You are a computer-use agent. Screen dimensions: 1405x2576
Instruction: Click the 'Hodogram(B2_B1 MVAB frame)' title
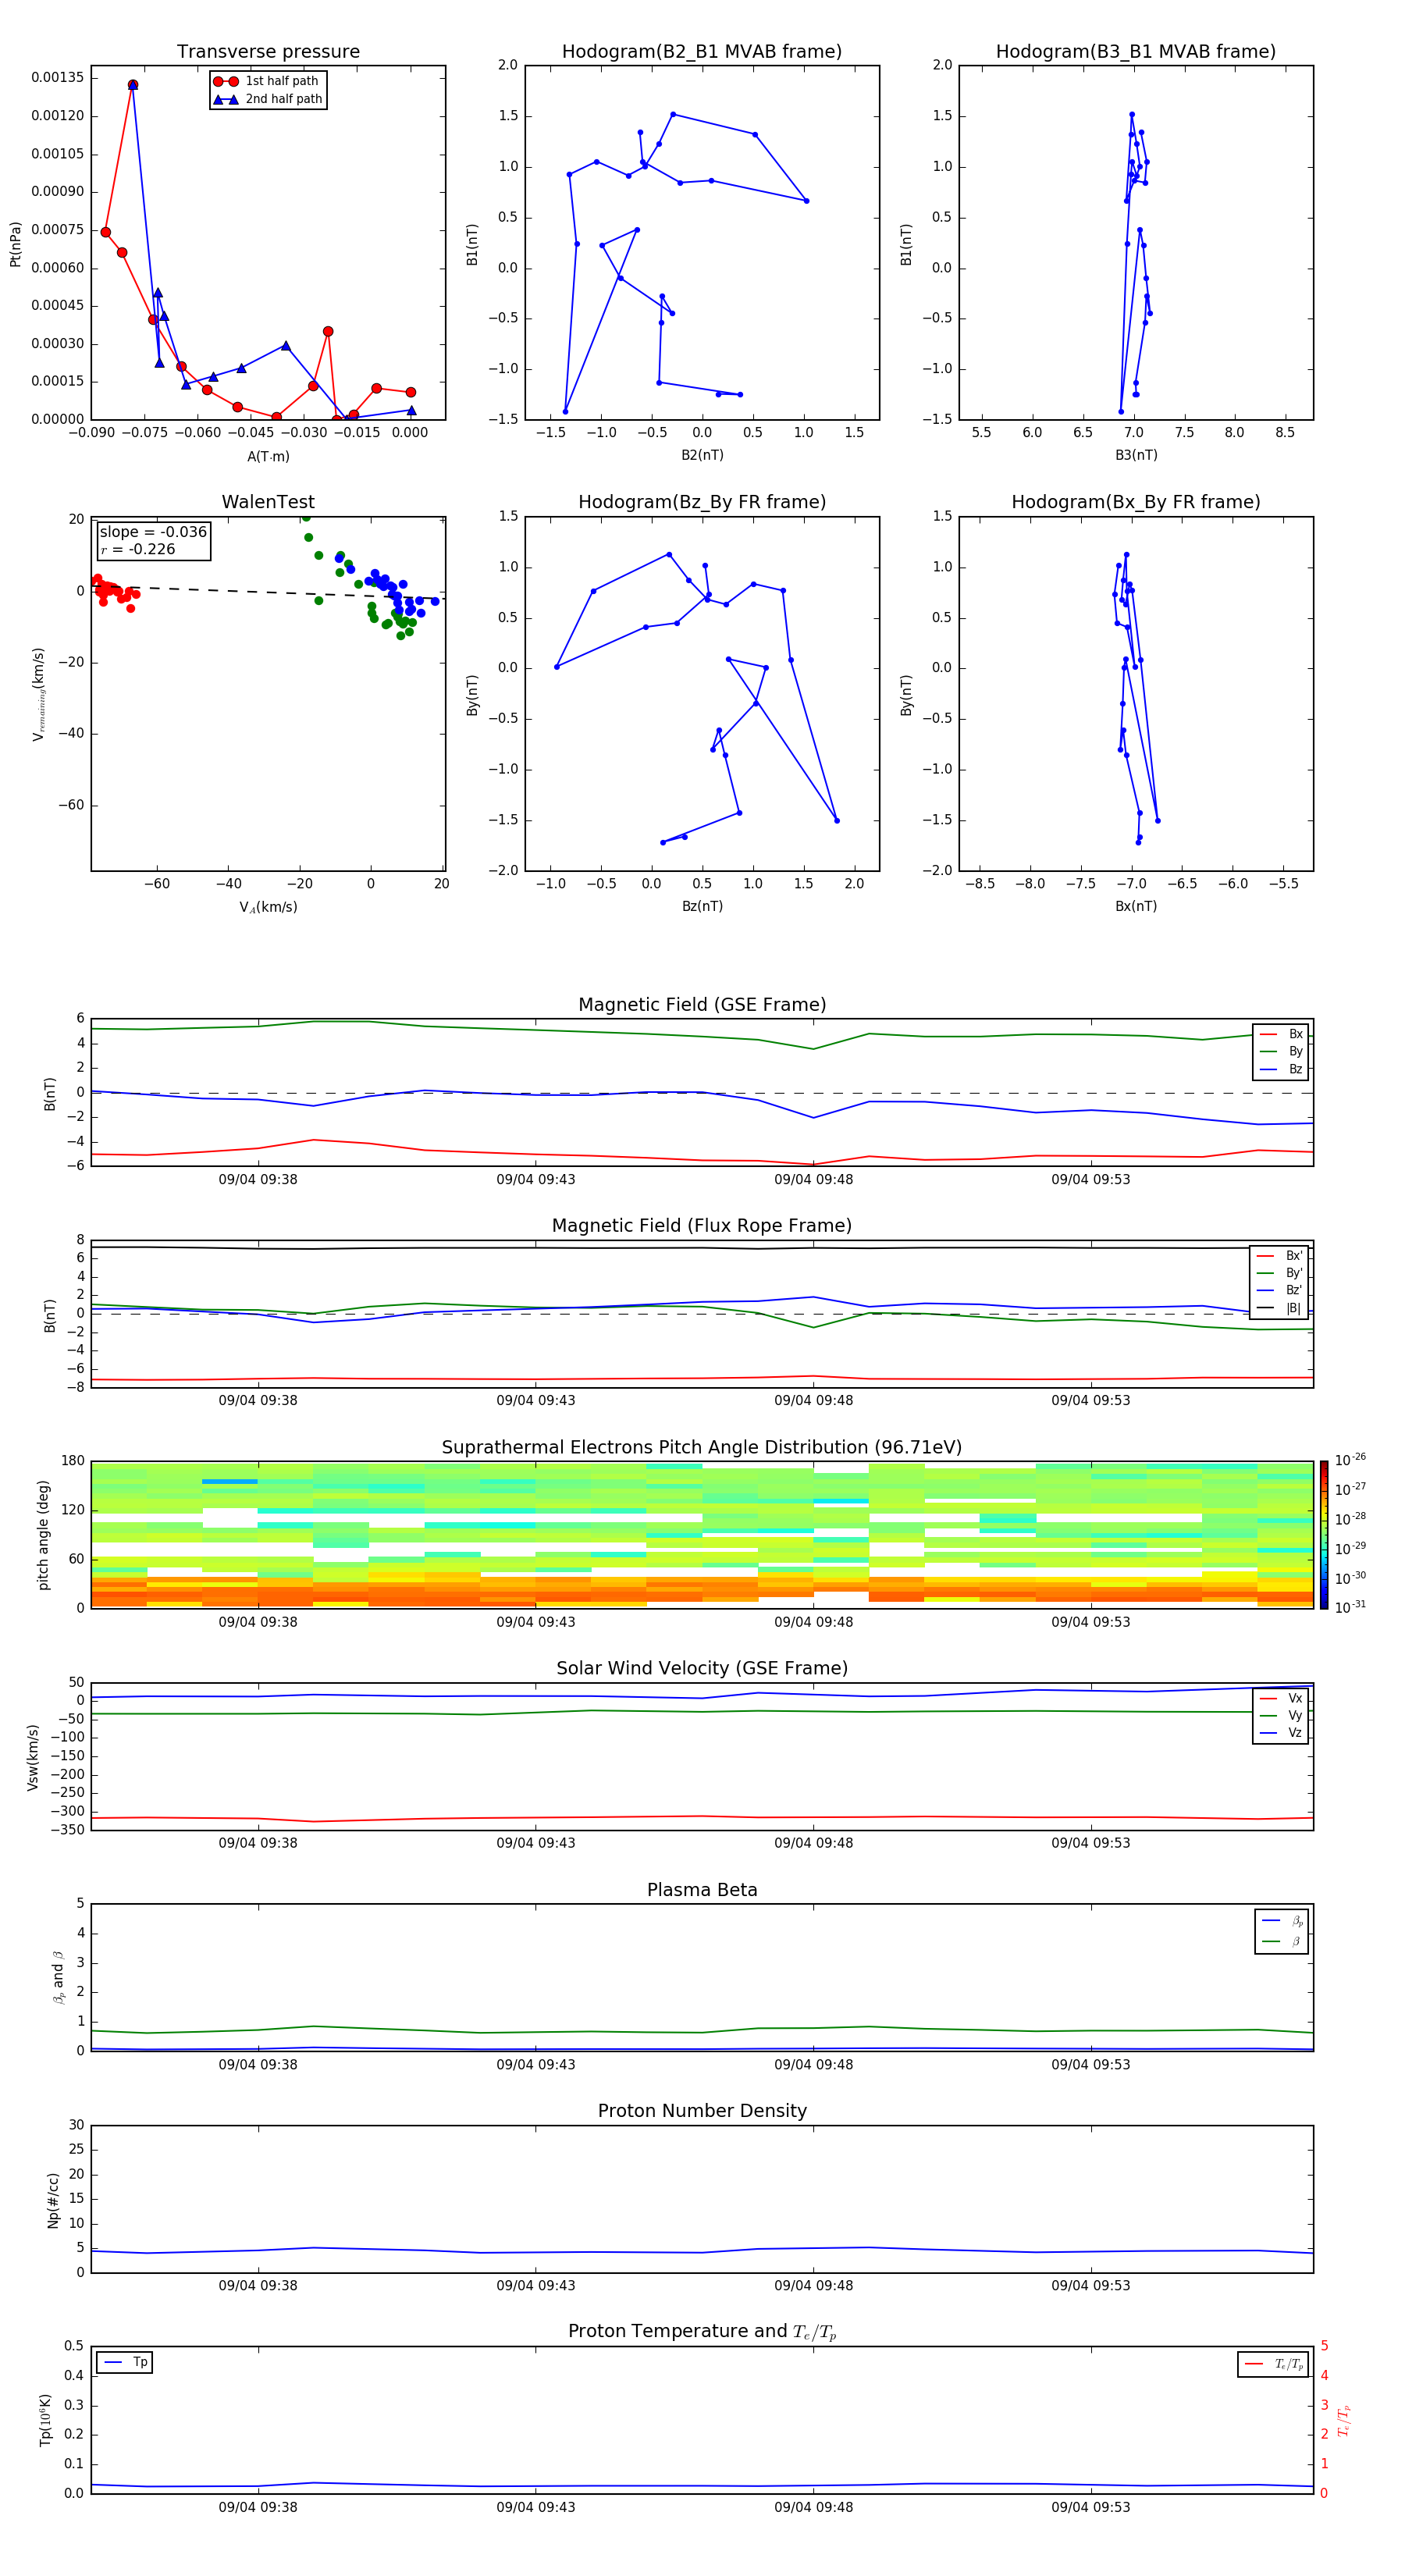702,51
